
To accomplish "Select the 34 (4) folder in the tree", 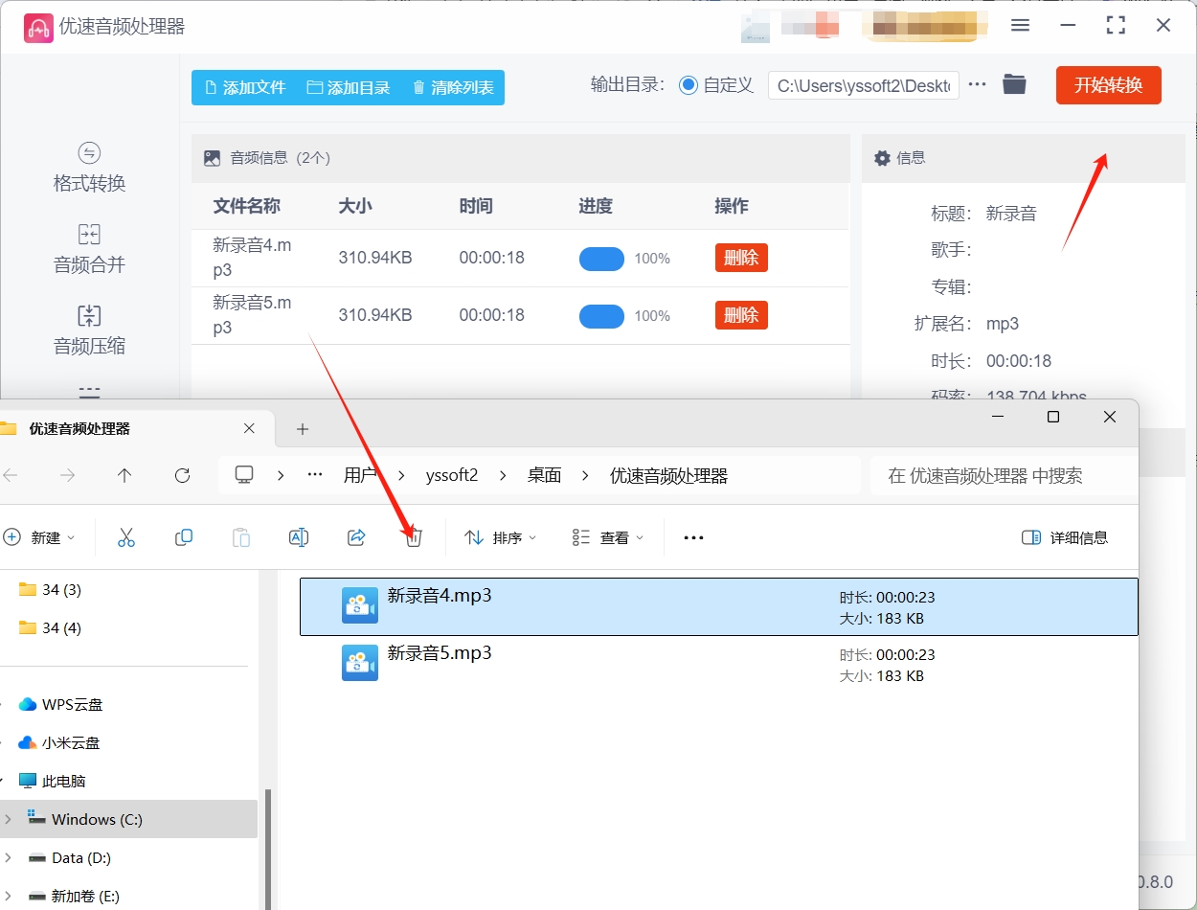I will (x=50, y=627).
